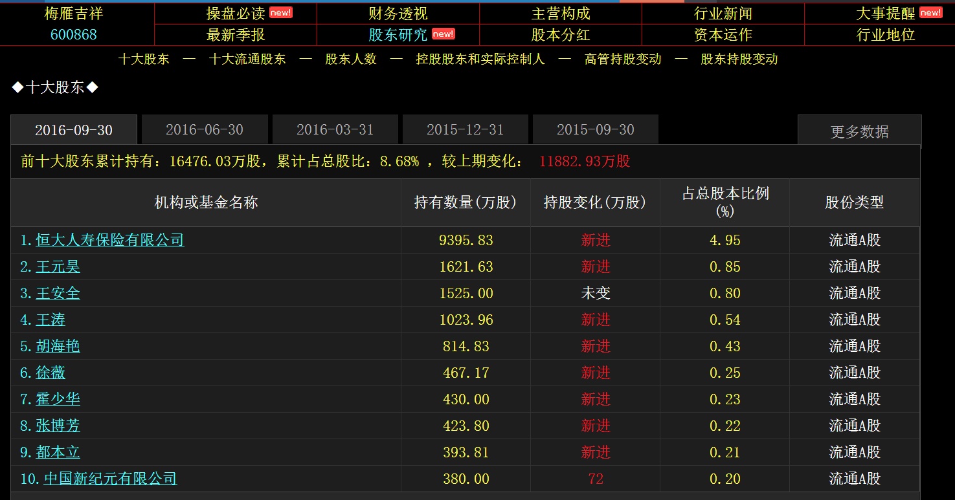Jump to 十大股东 subsection link
The height and width of the screenshot is (500, 955).
click(x=144, y=60)
